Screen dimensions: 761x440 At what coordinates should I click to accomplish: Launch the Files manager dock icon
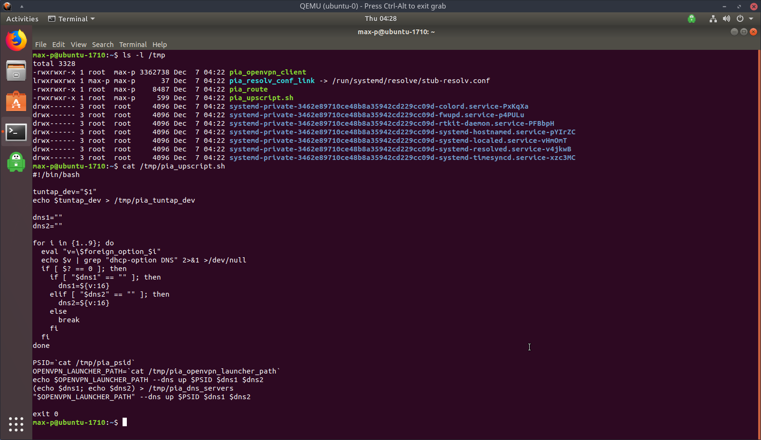coord(16,71)
